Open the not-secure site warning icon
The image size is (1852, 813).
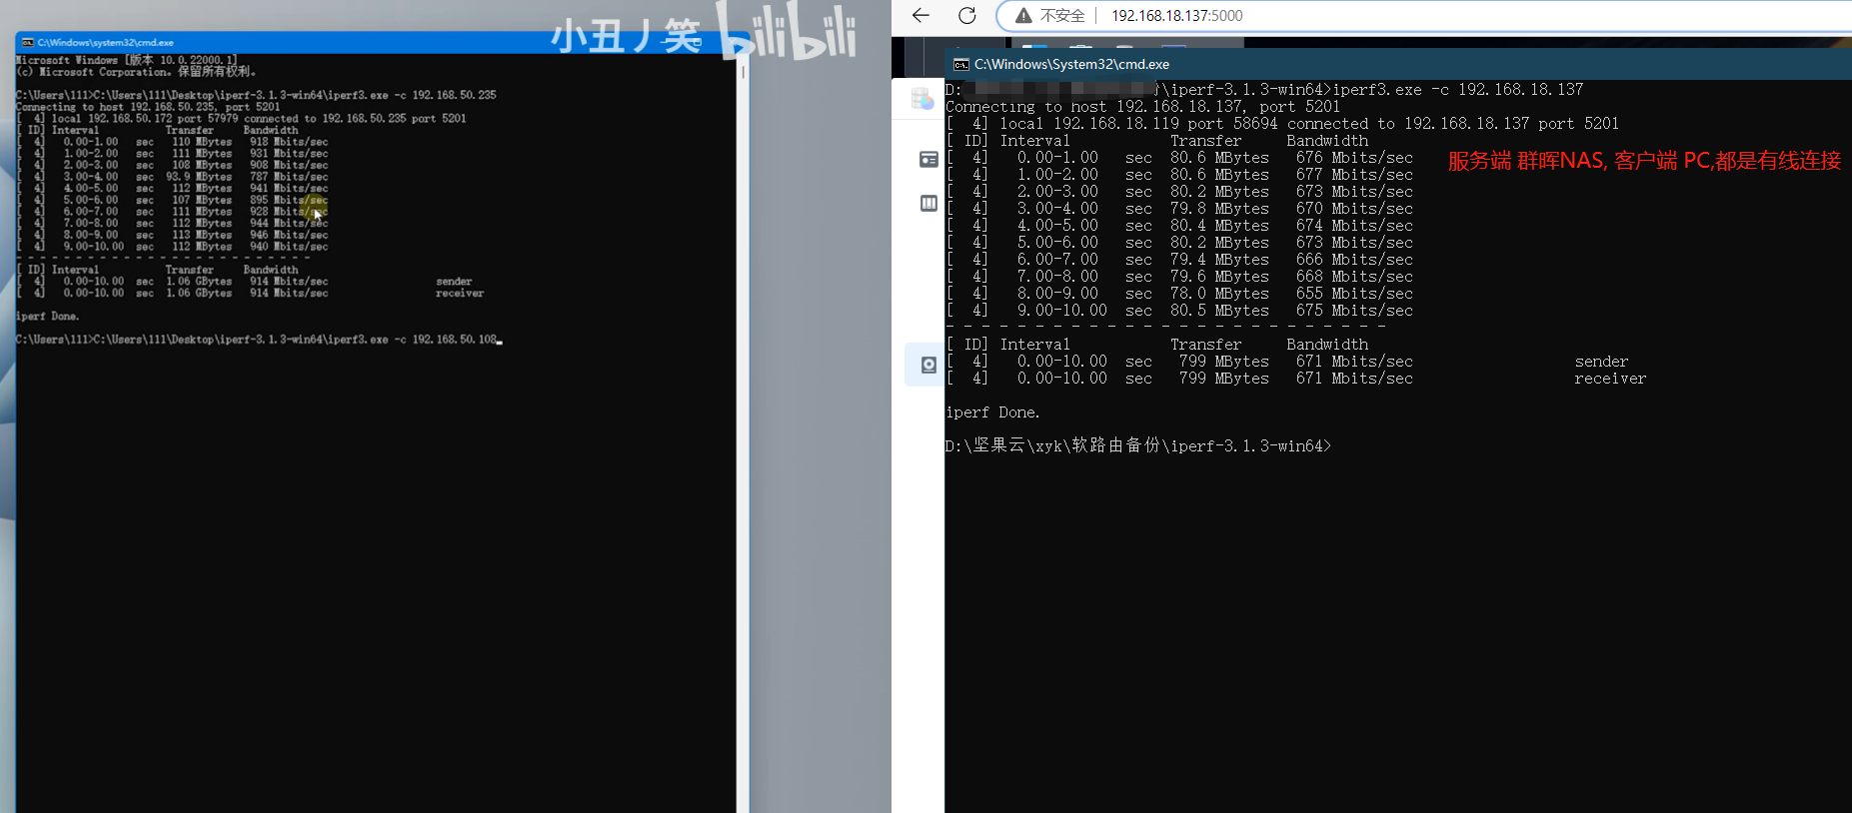tap(1023, 16)
